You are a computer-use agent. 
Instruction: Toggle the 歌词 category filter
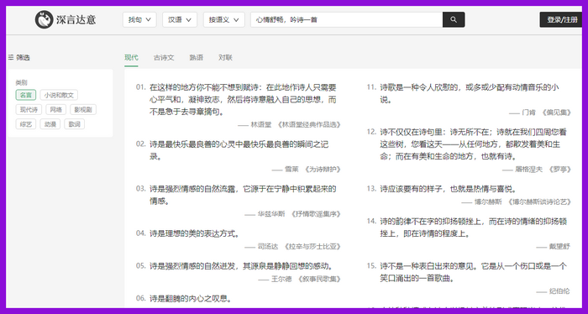click(74, 124)
